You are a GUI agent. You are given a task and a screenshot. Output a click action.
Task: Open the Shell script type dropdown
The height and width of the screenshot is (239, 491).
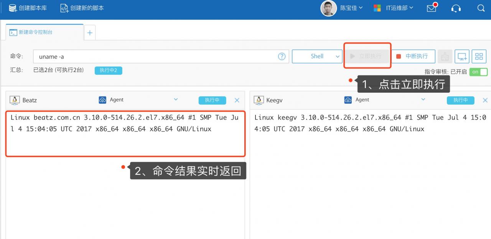[x=317, y=56]
